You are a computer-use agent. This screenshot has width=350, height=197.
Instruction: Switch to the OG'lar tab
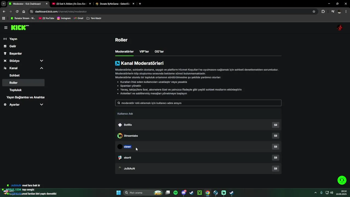tap(159, 51)
